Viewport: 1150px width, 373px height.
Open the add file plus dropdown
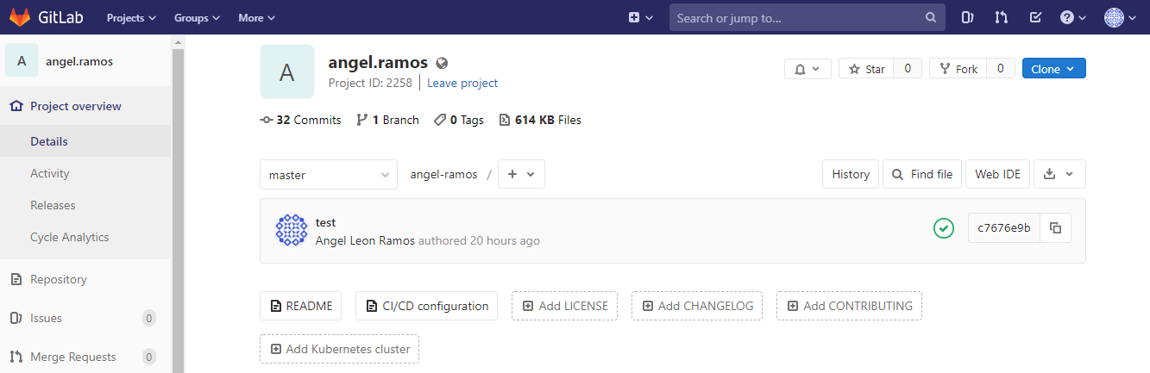coord(521,174)
